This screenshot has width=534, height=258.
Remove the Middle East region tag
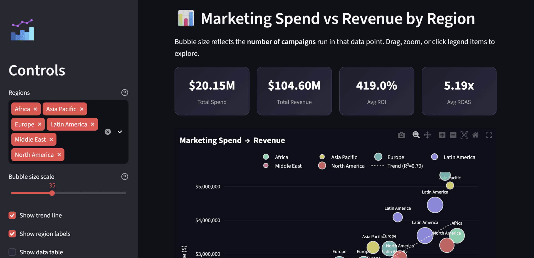(x=51, y=139)
